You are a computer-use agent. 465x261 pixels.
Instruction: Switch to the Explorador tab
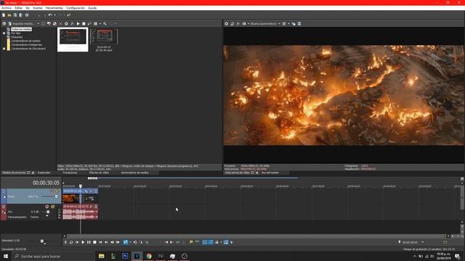tap(44, 173)
